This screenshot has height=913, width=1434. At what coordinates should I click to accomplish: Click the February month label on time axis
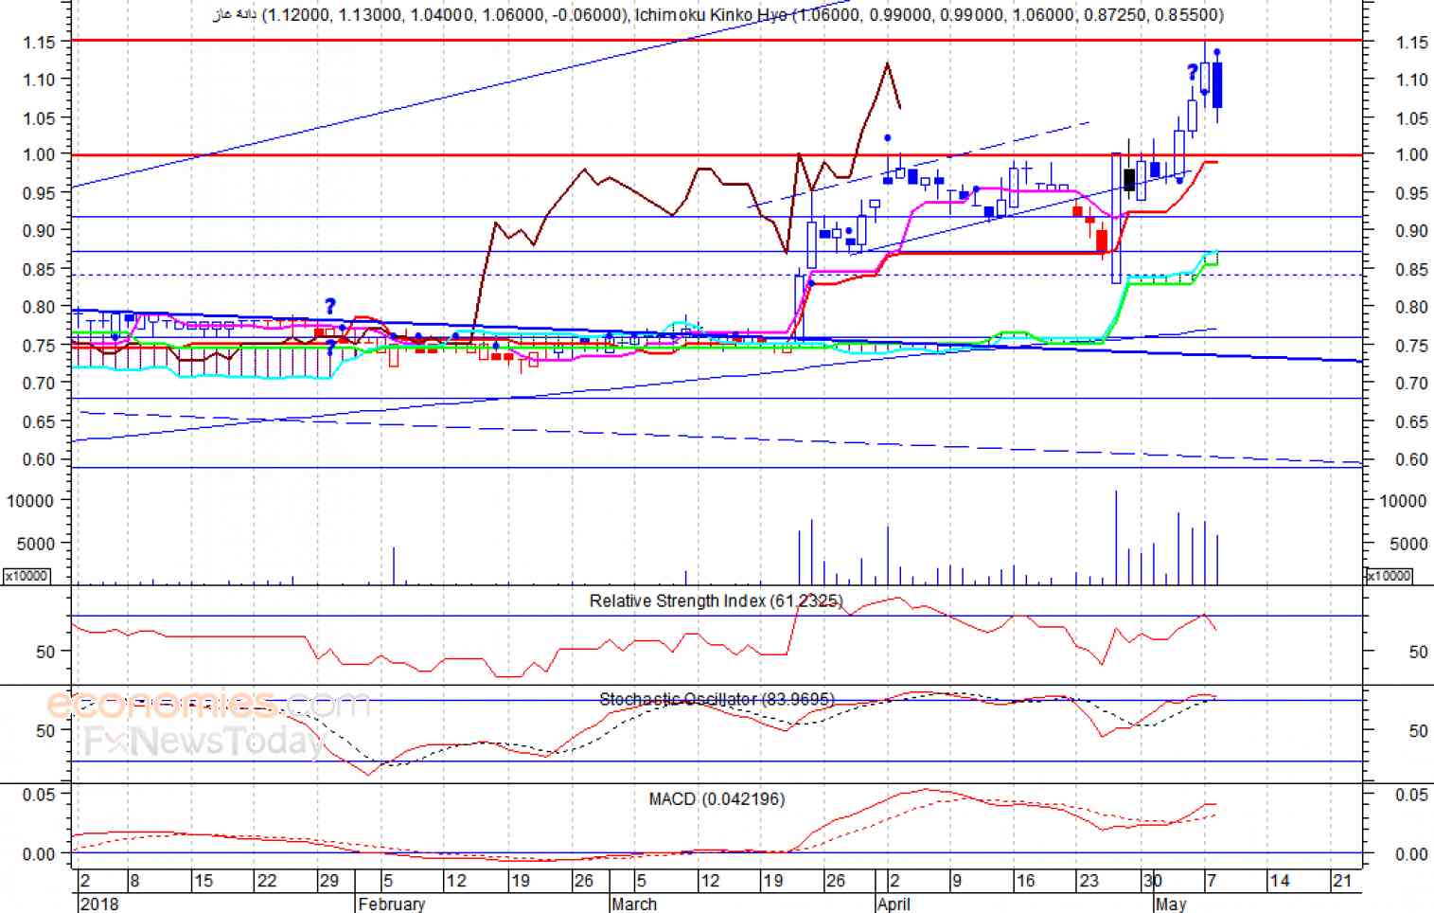(392, 904)
